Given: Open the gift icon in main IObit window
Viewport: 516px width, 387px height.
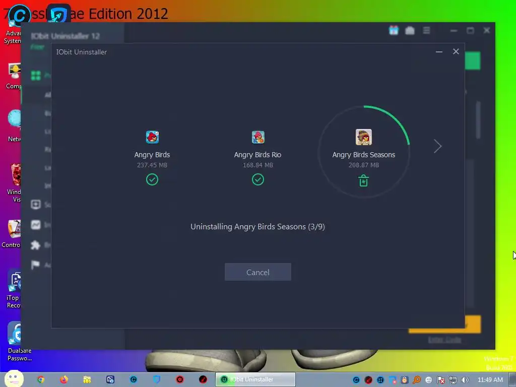Looking at the screenshot, I should pyautogui.click(x=394, y=30).
